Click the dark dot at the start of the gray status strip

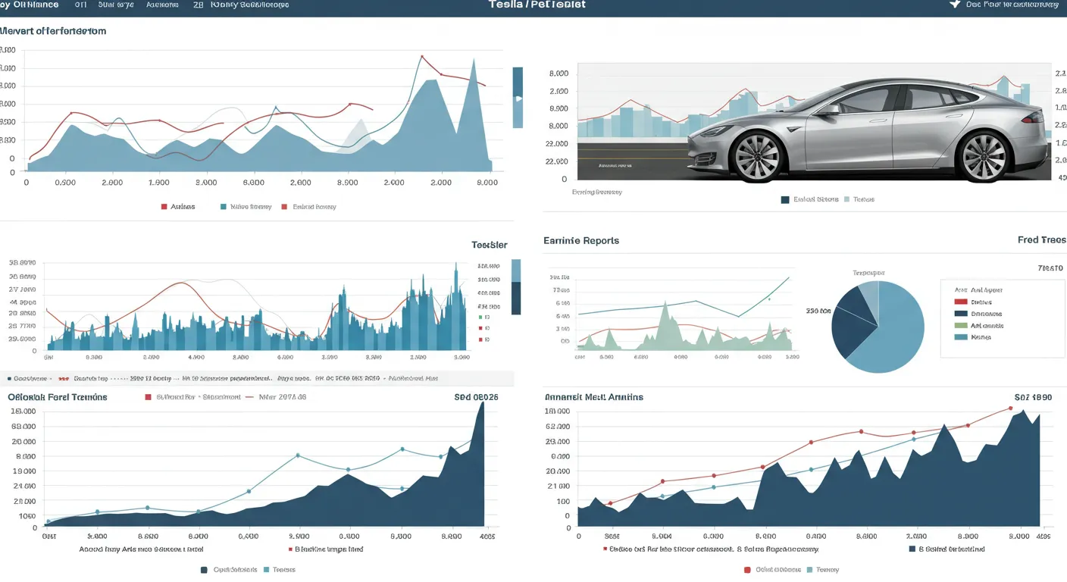tap(9, 378)
